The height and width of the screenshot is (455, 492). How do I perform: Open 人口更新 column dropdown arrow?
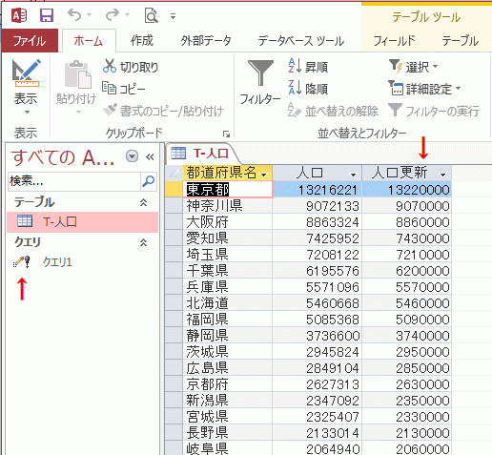[443, 175]
